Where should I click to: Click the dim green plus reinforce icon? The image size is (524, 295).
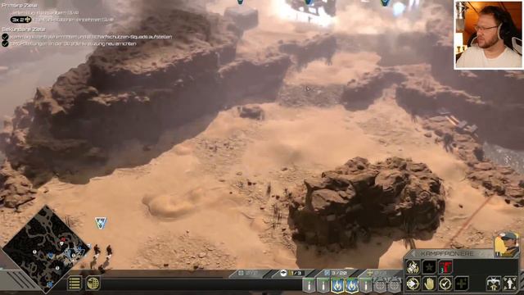pos(461,284)
